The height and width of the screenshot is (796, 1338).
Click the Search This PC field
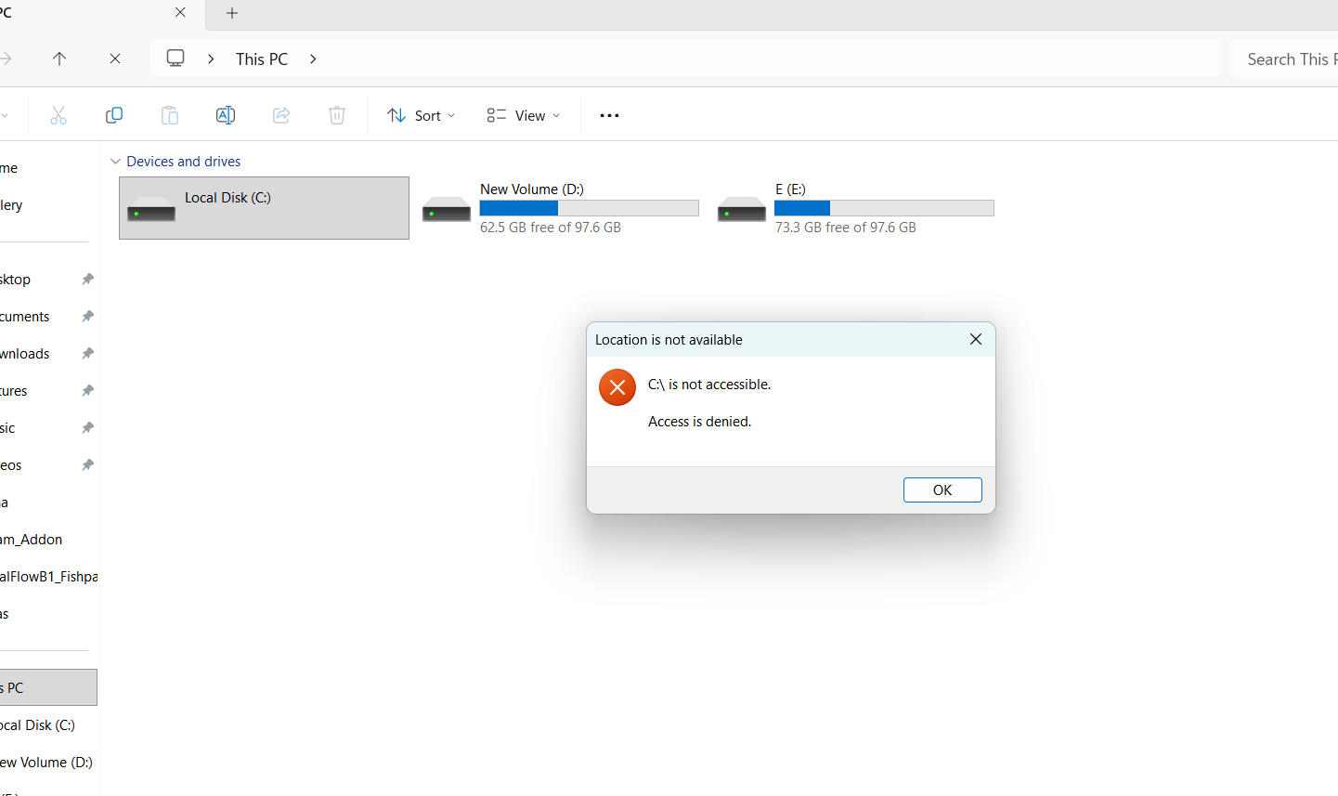(1284, 59)
